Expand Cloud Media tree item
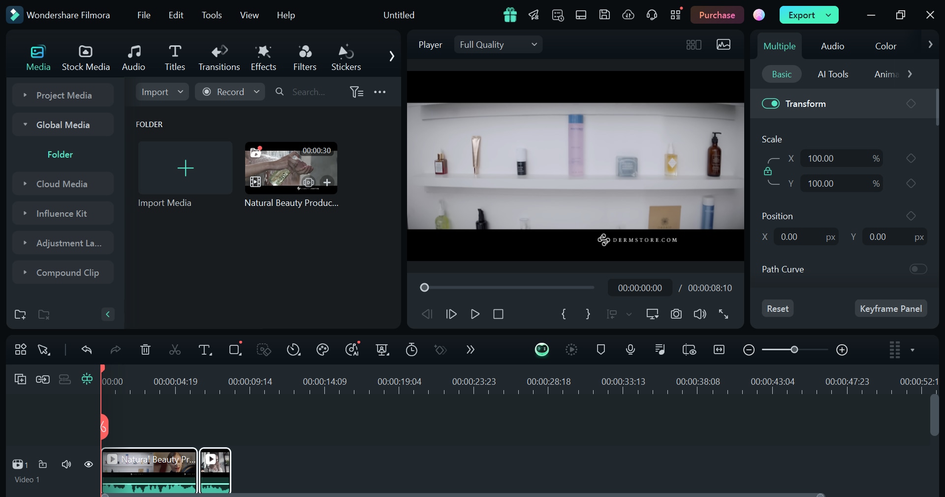Image resolution: width=945 pixels, height=497 pixels. pos(25,184)
